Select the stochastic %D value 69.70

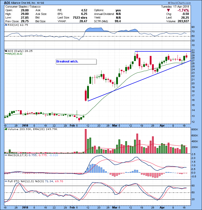[59, 181]
